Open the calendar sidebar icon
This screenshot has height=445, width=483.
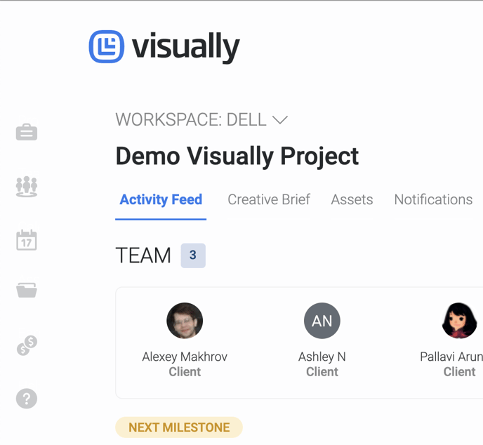[27, 240]
